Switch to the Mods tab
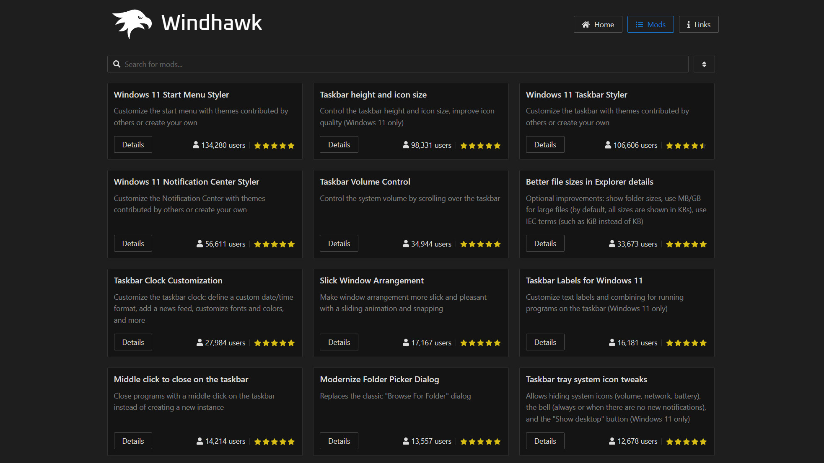Viewport: 824px width, 463px height. click(x=650, y=24)
